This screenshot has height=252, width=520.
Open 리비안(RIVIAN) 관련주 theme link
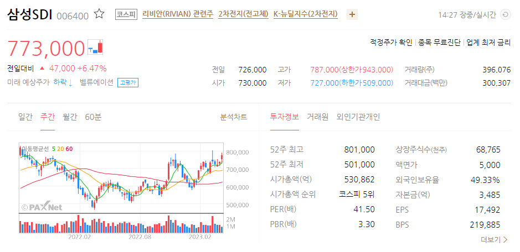click(178, 14)
